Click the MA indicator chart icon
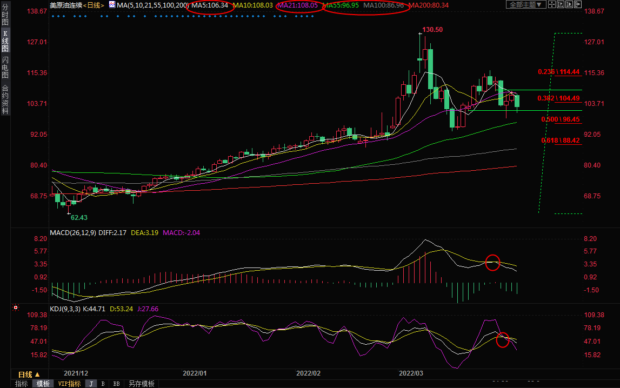 tap(112, 4)
